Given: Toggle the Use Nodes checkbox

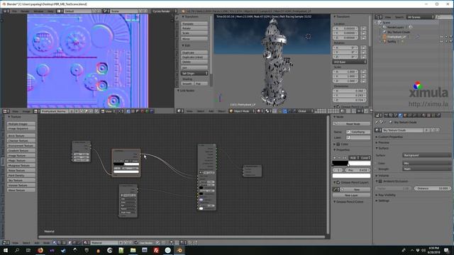Looking at the screenshot, I should click(137, 243).
